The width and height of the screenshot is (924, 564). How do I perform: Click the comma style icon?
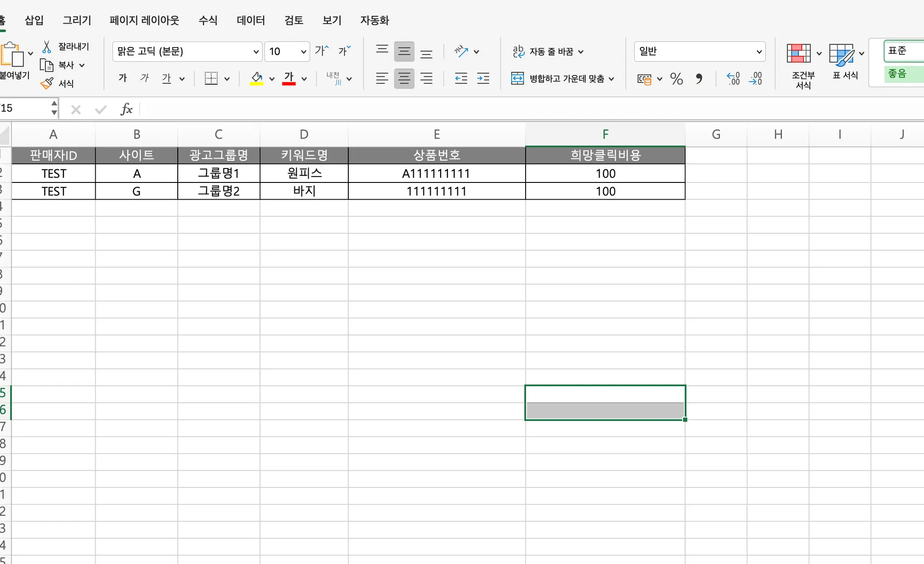(699, 79)
